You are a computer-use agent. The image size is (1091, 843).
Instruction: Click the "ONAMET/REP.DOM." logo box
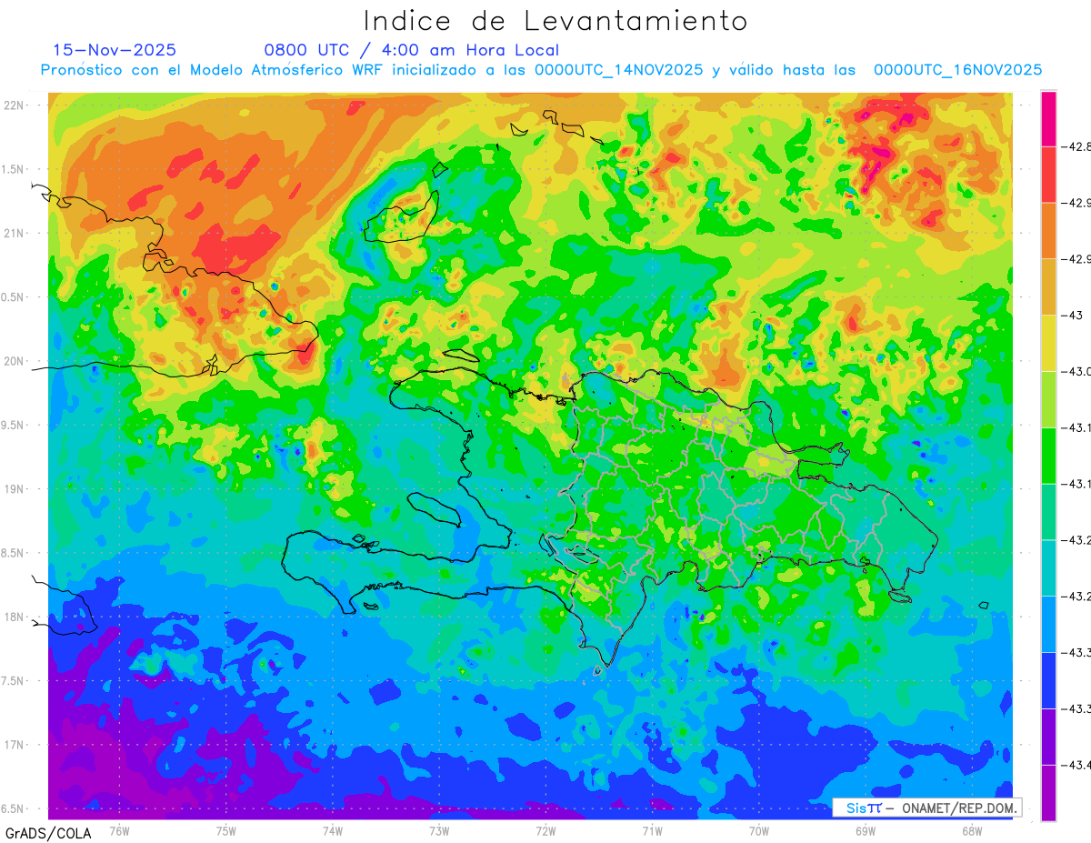926,808
